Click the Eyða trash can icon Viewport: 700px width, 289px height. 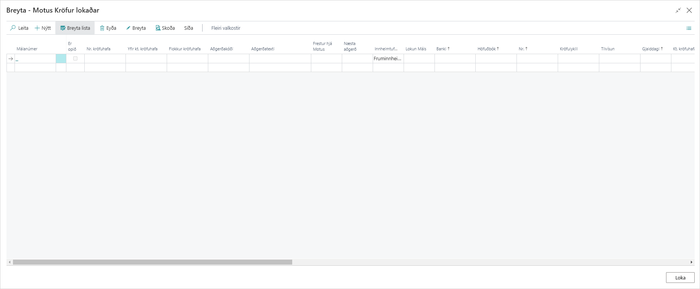[x=102, y=28]
